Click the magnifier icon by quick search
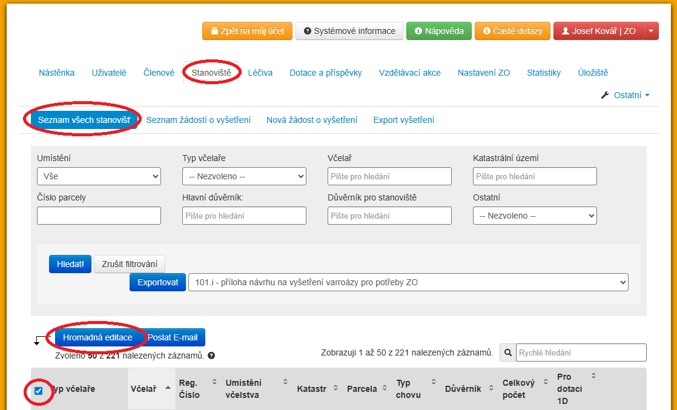 click(x=507, y=352)
